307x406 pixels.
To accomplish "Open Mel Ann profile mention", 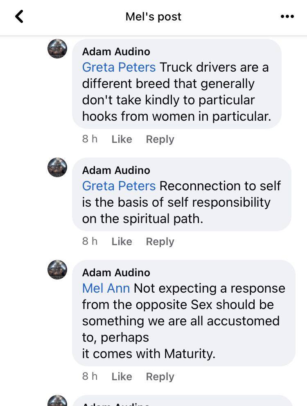I will (x=106, y=288).
